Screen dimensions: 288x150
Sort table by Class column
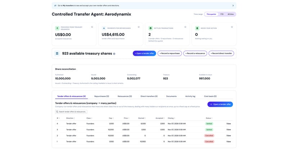point(89,118)
